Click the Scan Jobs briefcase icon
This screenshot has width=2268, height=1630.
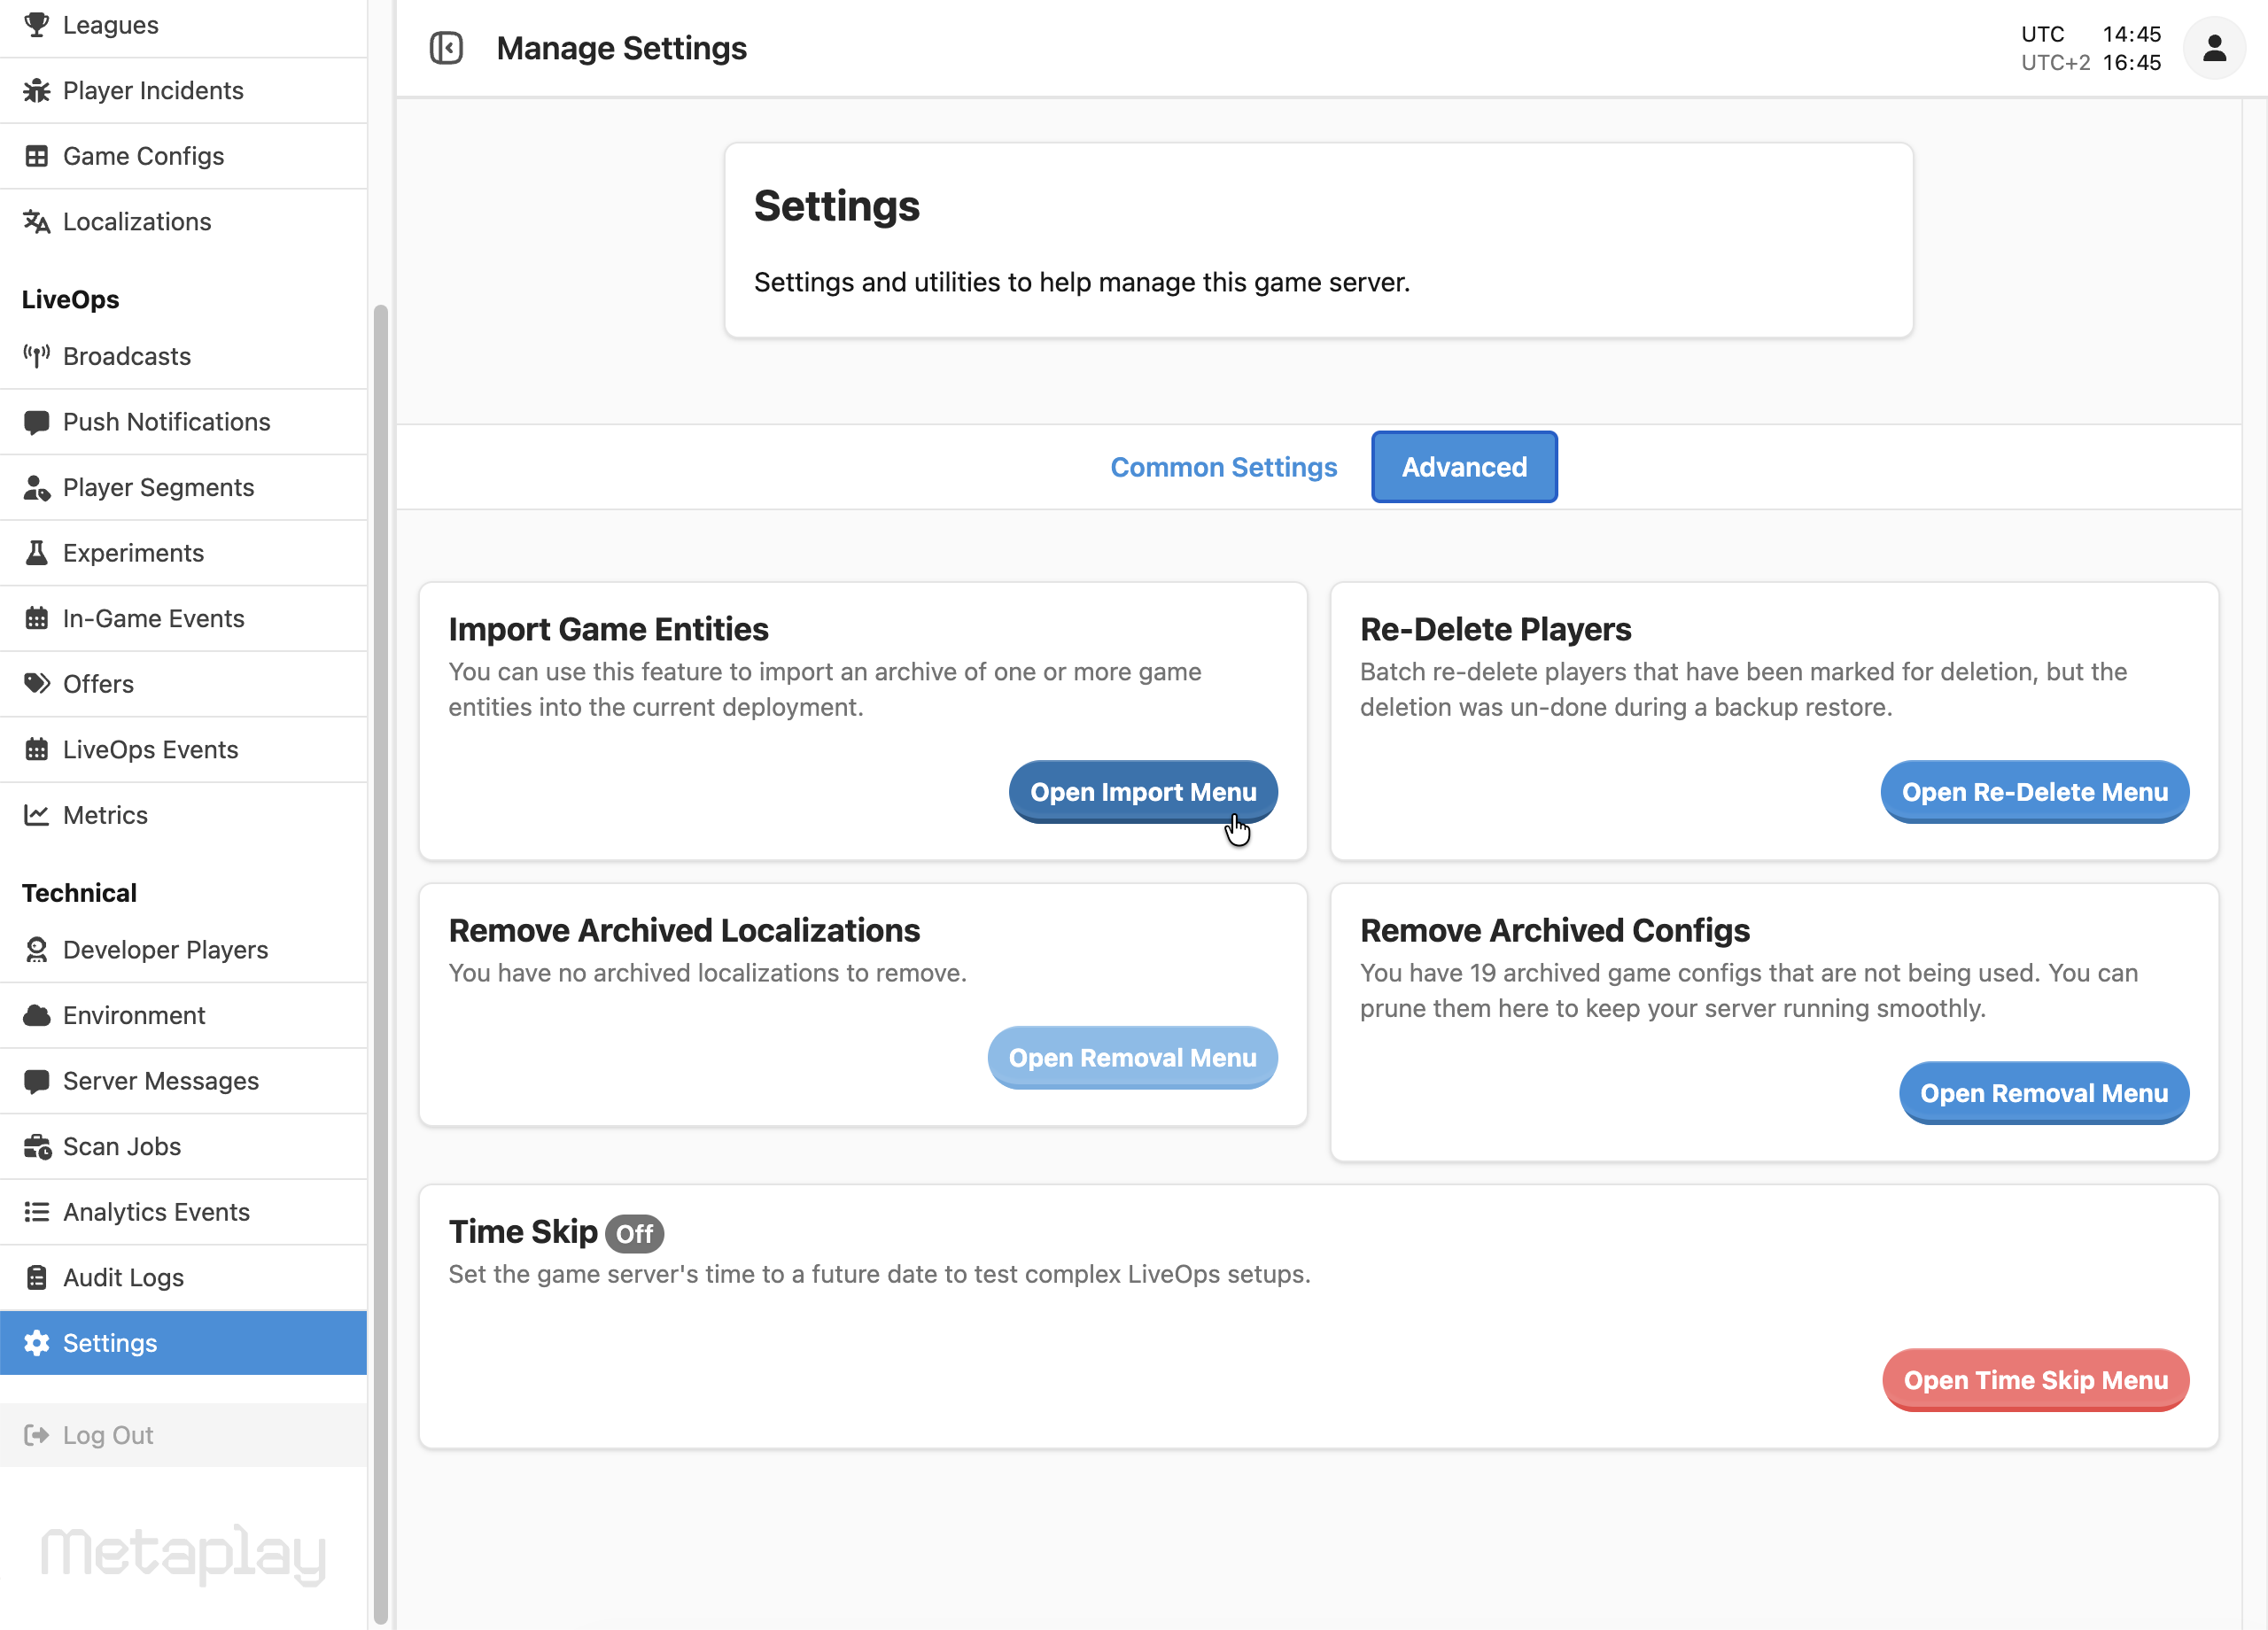click(x=37, y=1147)
